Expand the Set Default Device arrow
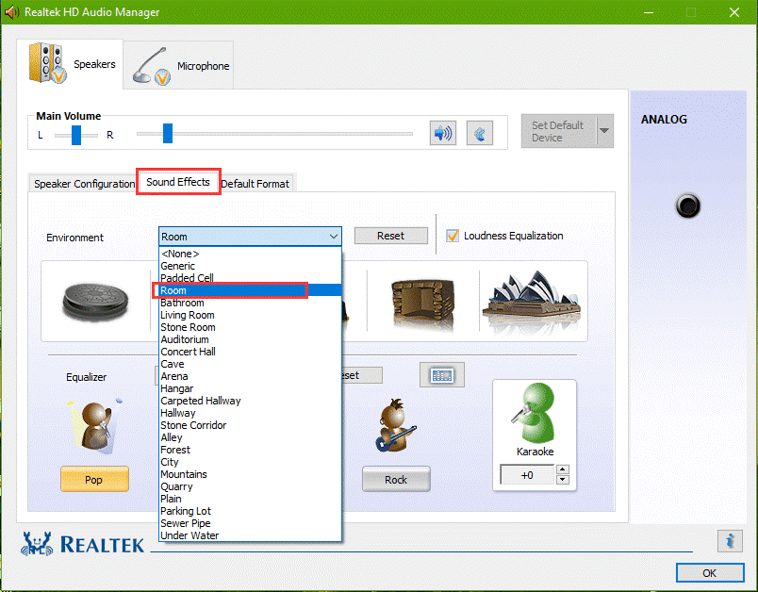This screenshot has height=592, width=758. point(604,130)
